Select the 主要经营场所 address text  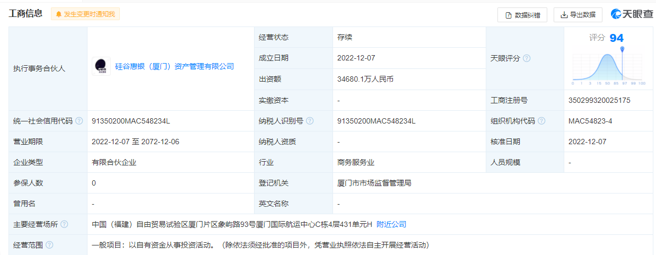click(x=232, y=224)
